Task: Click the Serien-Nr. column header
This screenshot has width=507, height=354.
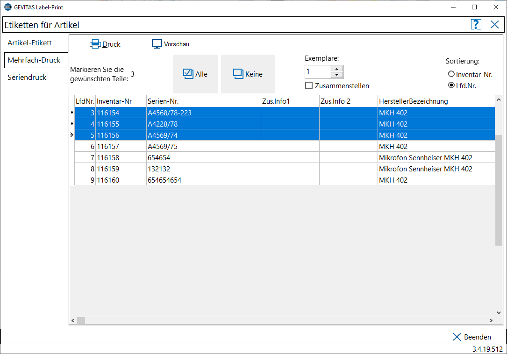Action: (x=204, y=101)
